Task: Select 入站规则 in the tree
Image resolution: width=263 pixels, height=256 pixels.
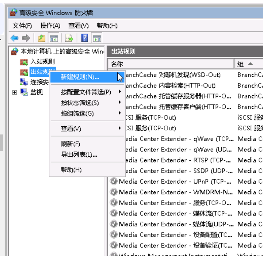Action: click(x=42, y=62)
